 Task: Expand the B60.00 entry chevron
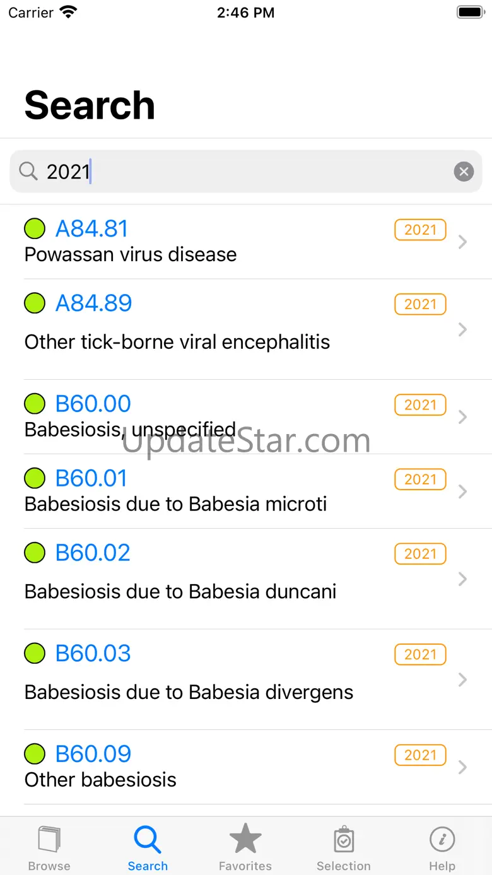(462, 417)
